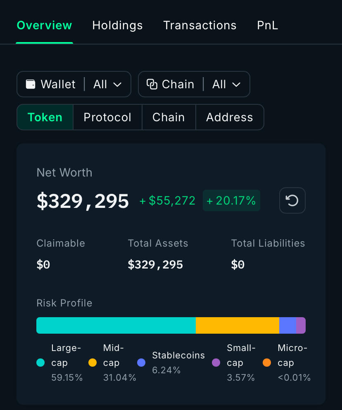Click the +20.17% change badge
The width and height of the screenshot is (342, 410).
point(231,200)
